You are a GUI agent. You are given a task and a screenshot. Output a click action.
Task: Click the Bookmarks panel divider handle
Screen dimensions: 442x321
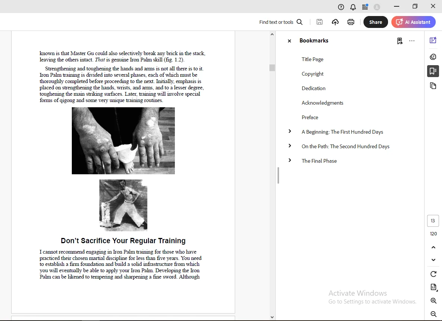[278, 175]
